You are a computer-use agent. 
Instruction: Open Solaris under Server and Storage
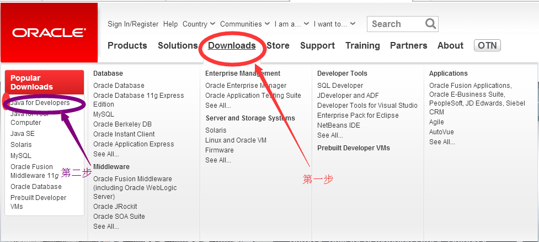(x=216, y=130)
